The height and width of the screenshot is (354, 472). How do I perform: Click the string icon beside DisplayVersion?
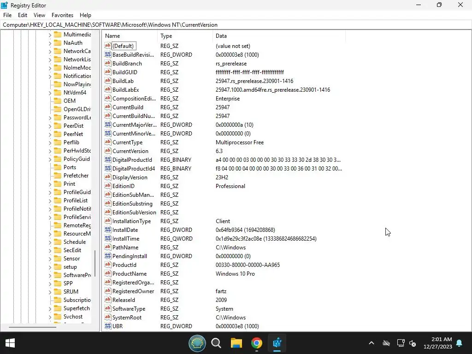[108, 177]
